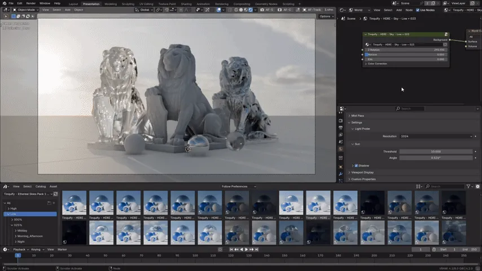The height and width of the screenshot is (271, 482).
Task: Add a new asset catalog with plus icon
Action: pyautogui.click(x=54, y=203)
